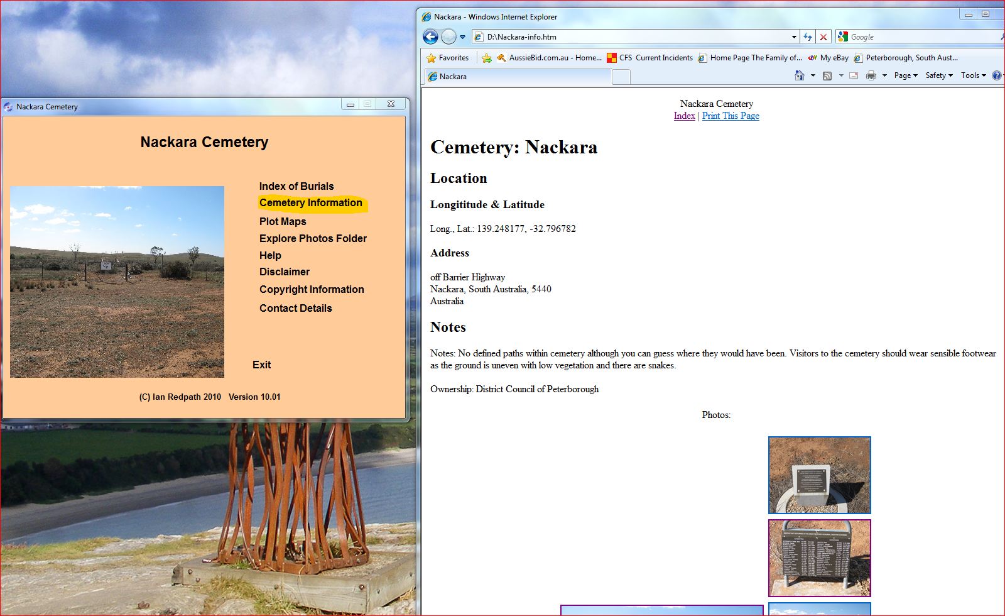The width and height of the screenshot is (1005, 616).
Task: Stop loading with the red X button
Action: (823, 37)
